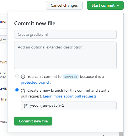The image size is (130, 136).
Task: Select the disabled develop commit radio button
Action: point(17,76)
